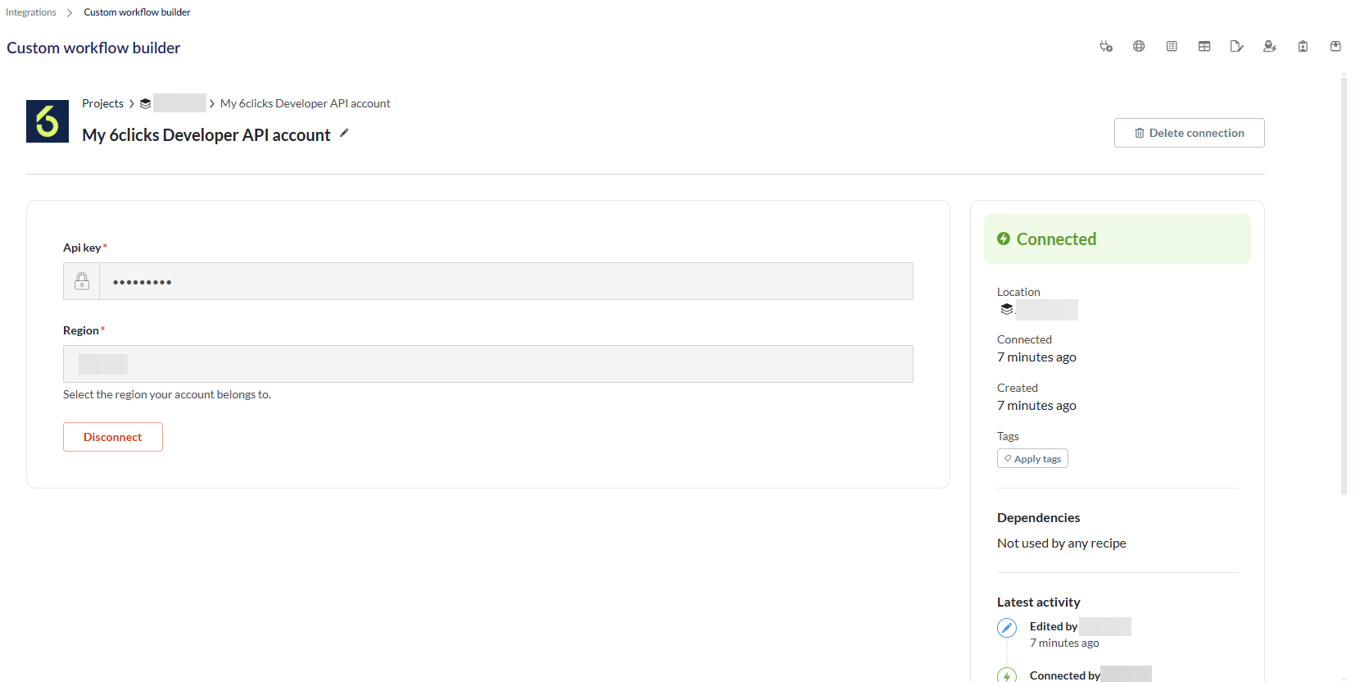This screenshot has height=682, width=1360.
Task: Click the Delete connection button
Action: [x=1189, y=133]
